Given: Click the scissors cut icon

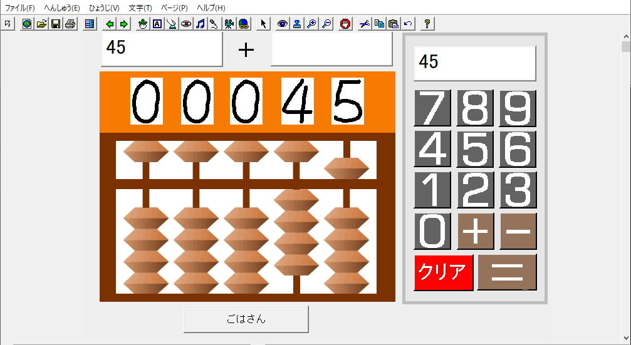Looking at the screenshot, I should 364,24.
